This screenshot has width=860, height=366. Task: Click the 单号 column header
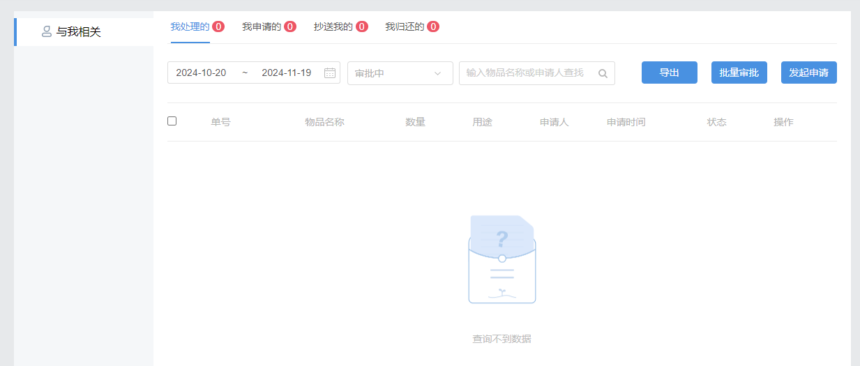click(x=221, y=122)
